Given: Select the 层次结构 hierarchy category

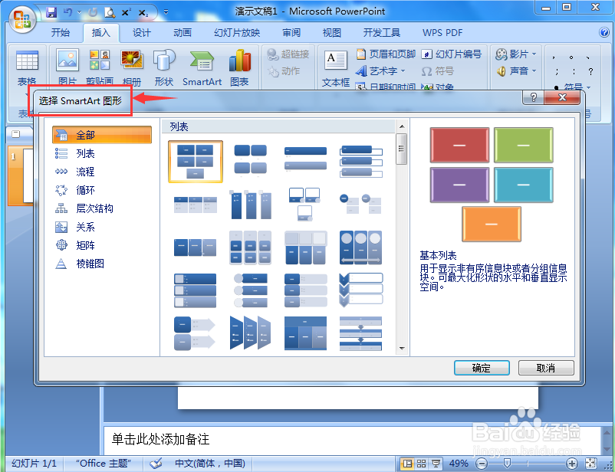Looking at the screenshot, I should pyautogui.click(x=101, y=208).
